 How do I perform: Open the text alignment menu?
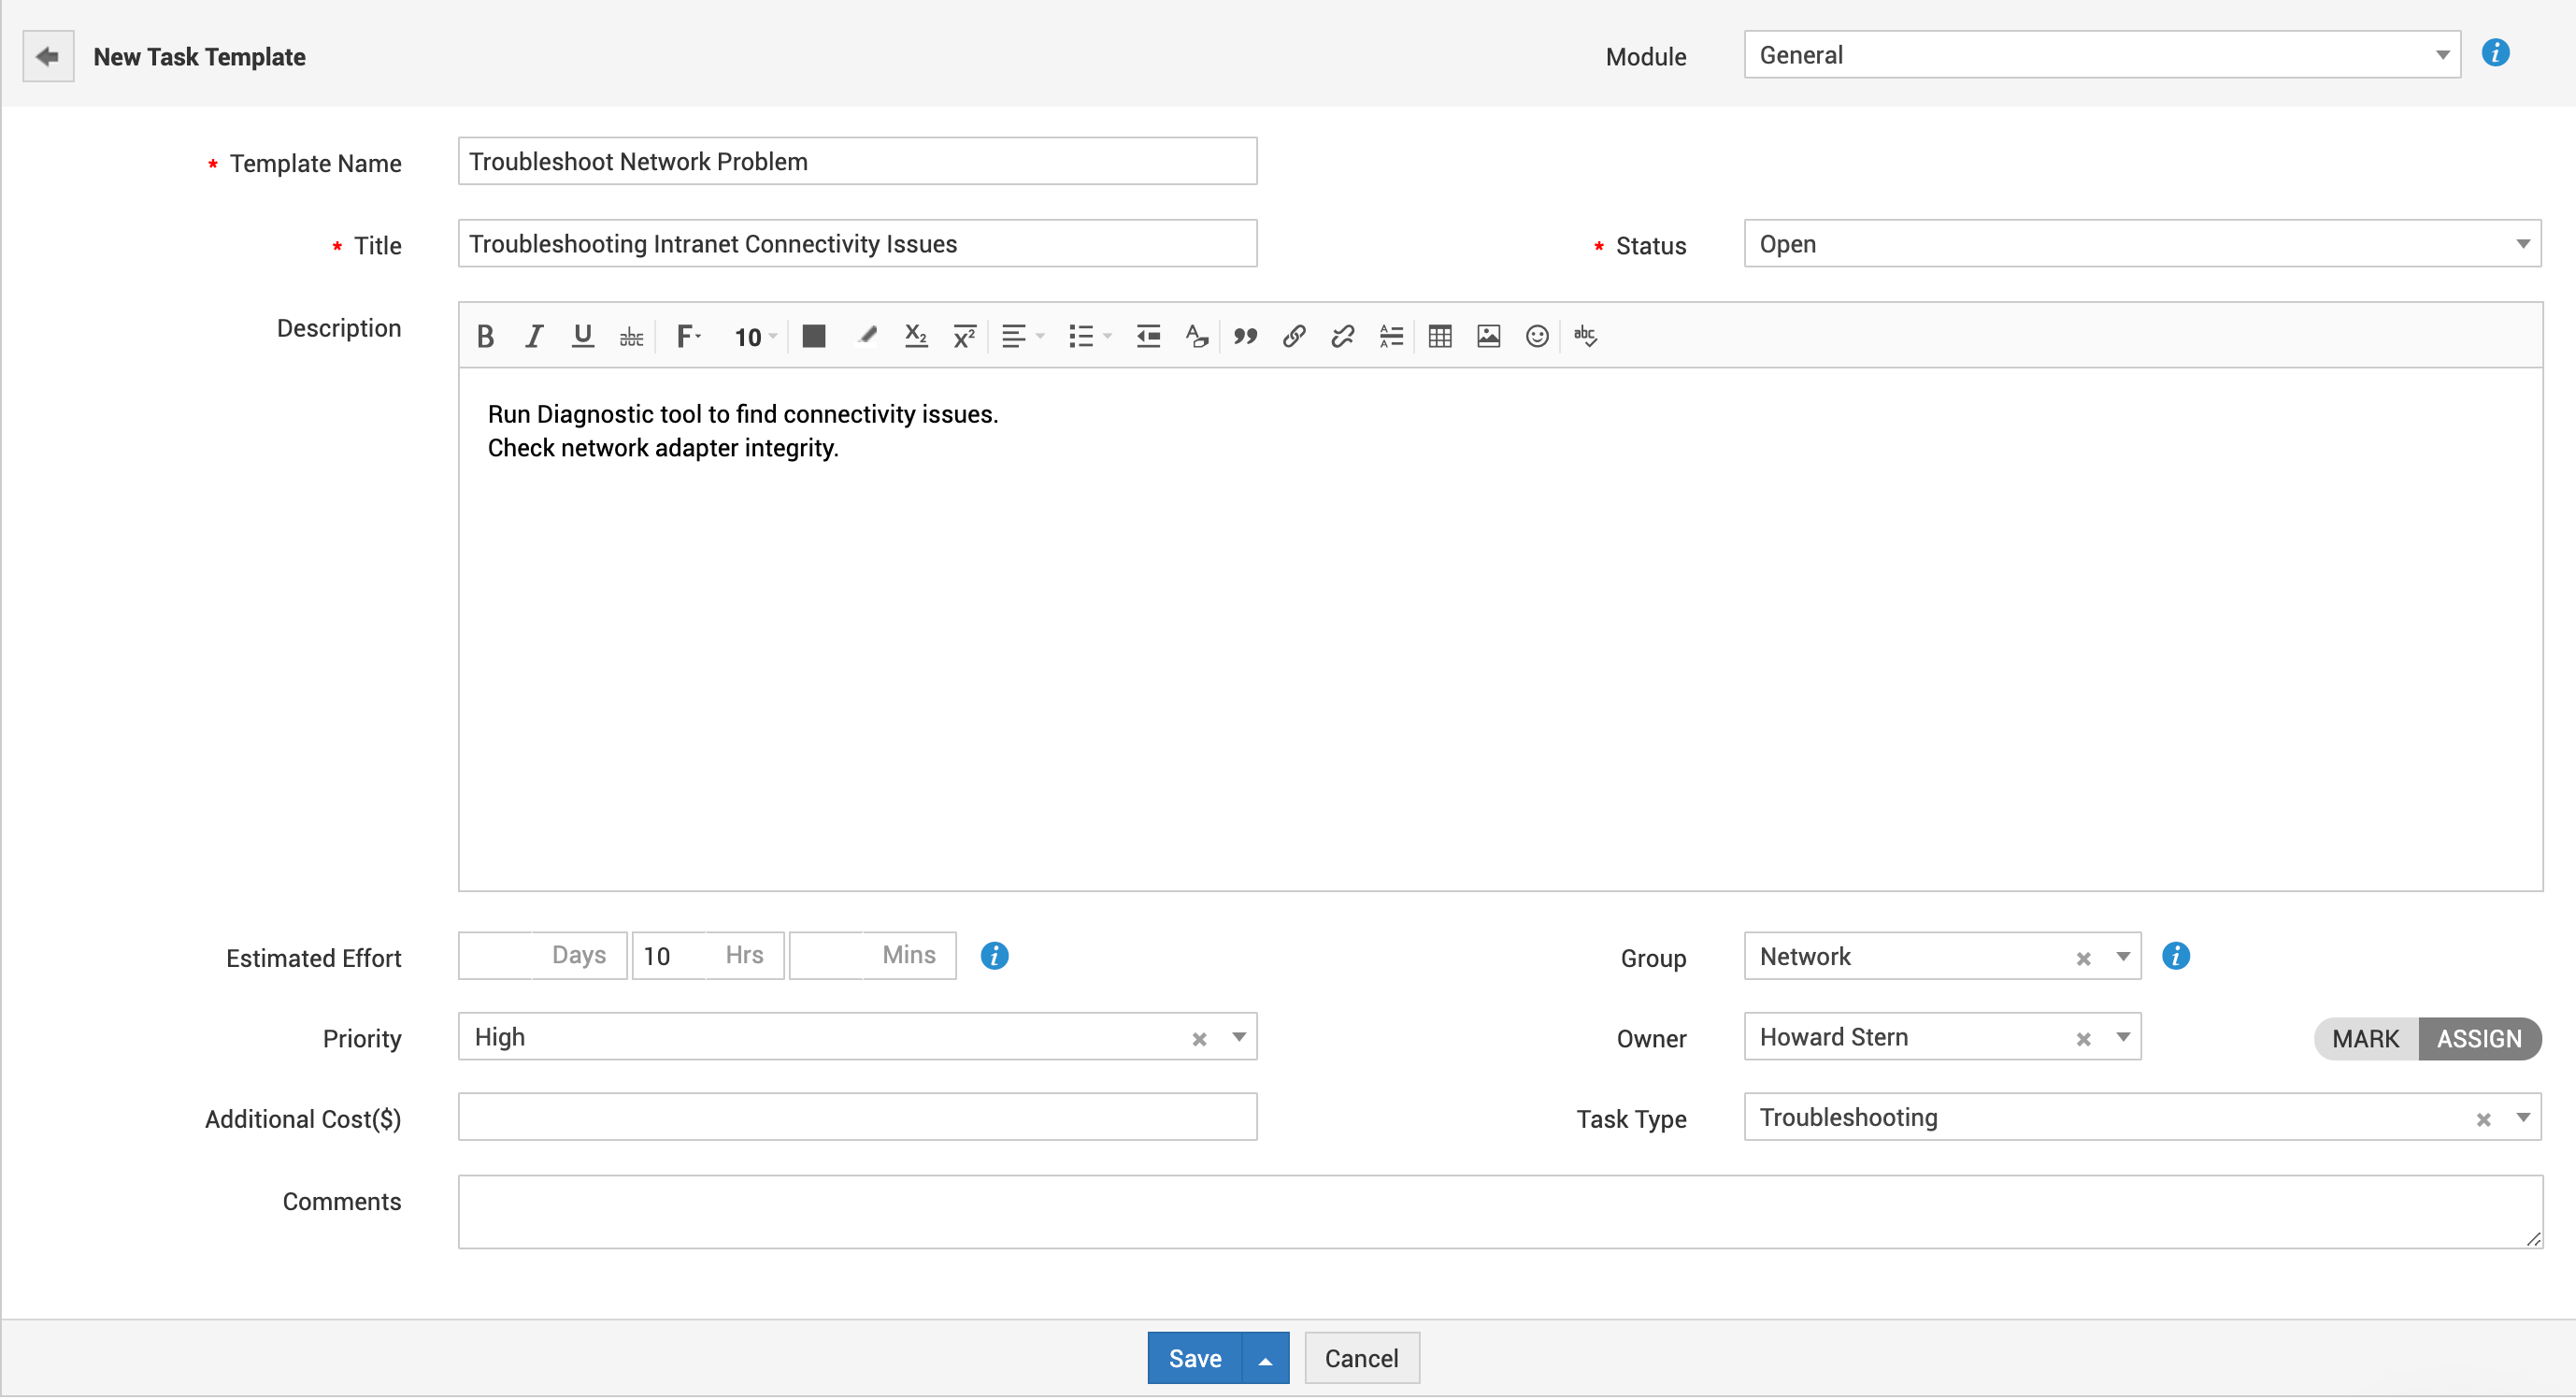(x=1022, y=337)
